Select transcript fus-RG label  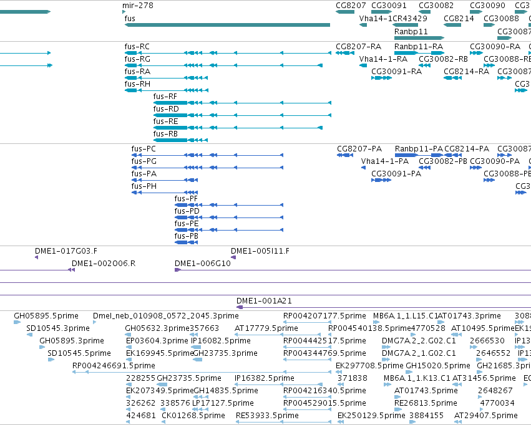point(137,59)
